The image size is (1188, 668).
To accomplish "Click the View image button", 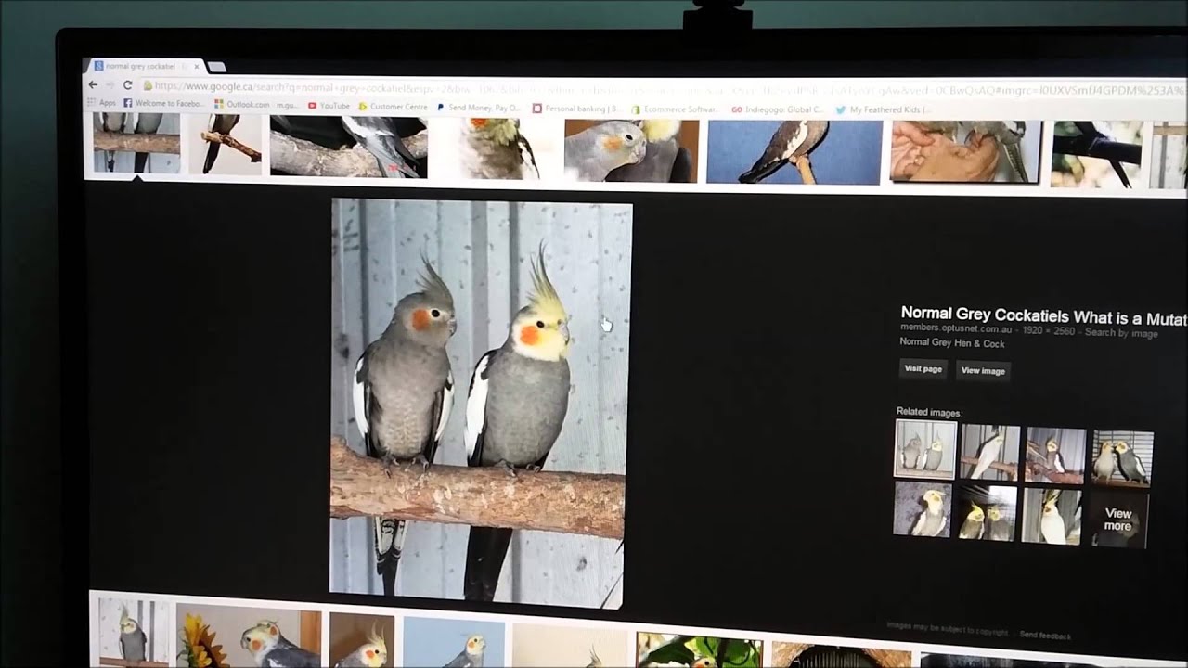I will [983, 371].
